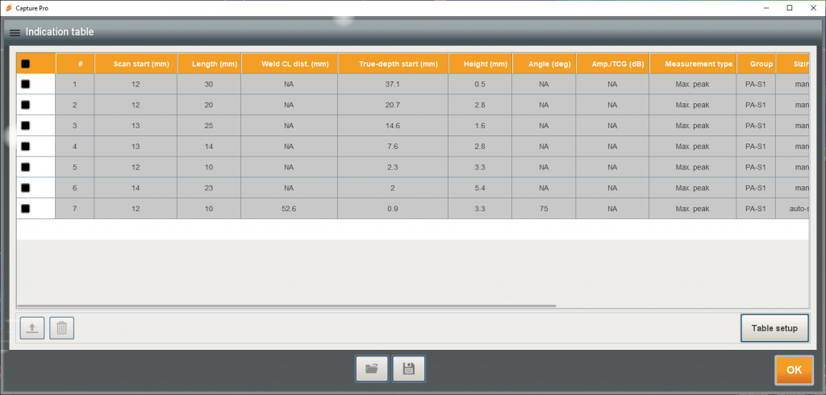Screen dimensions: 826x395
Task: Click the Angle (deg) column header
Action: [544, 64]
